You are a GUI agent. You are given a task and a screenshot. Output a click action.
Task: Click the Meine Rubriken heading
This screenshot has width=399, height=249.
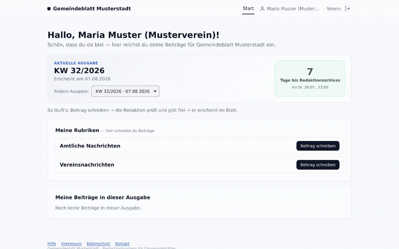pyautogui.click(x=77, y=131)
